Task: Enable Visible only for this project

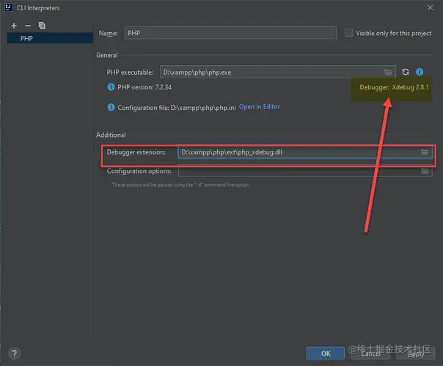Action: pyautogui.click(x=349, y=33)
